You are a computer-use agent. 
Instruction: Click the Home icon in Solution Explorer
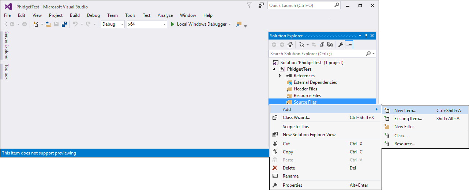290,45
